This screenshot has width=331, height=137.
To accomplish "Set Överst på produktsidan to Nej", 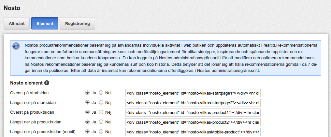I will coord(101,112).
